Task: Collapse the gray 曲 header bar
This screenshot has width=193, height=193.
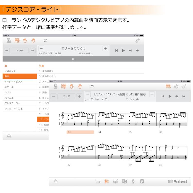Action: [x=73, y=59]
